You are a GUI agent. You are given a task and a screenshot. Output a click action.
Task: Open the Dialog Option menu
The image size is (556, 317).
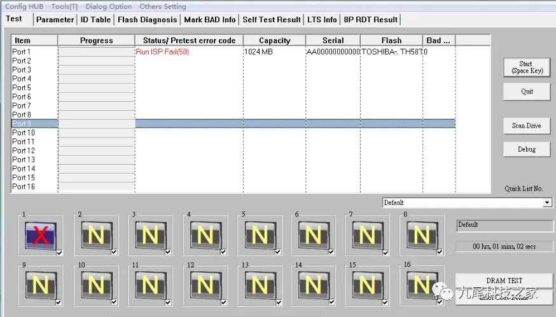coord(109,6)
